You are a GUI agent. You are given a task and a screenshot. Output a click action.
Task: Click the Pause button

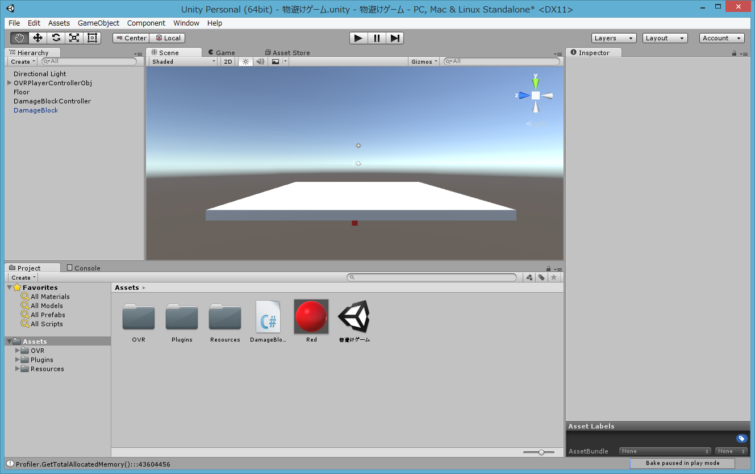coord(377,38)
